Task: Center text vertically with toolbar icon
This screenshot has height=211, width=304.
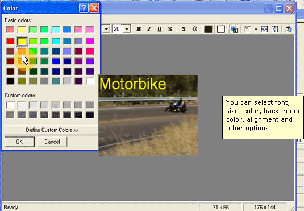Action: (x=274, y=30)
